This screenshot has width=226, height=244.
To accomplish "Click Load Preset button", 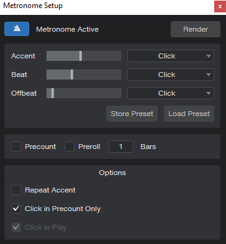I will point(189,114).
